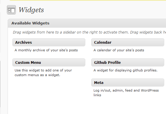The height and width of the screenshot is (114, 166).
Task: Pick the Custom Menu widget bar
Action: click(x=49, y=62)
